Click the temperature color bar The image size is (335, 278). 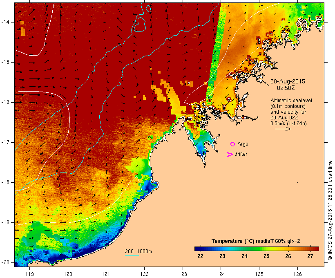(257, 249)
